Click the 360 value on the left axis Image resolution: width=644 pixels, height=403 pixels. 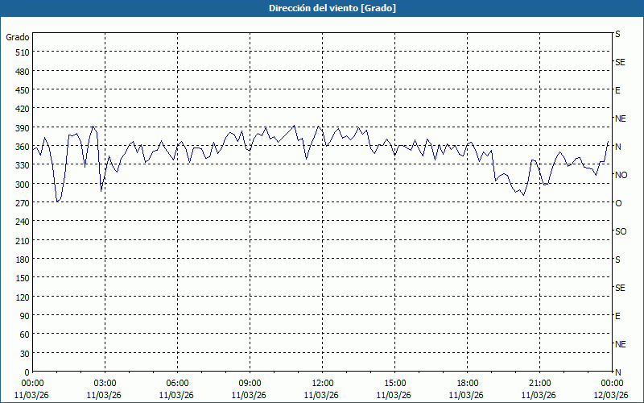[21, 147]
